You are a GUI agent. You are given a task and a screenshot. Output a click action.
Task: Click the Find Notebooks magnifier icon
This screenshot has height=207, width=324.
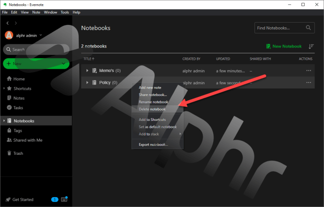tap(309, 28)
